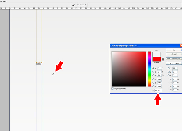The image size is (182, 131).
Task: Select the R (red) radio button
Action: tap(153, 79)
